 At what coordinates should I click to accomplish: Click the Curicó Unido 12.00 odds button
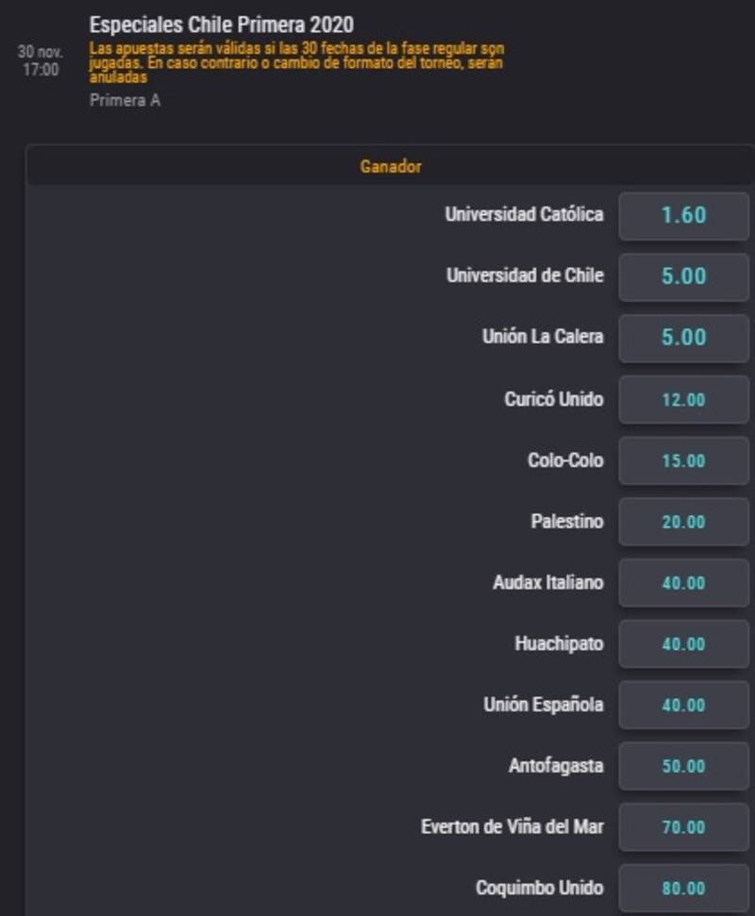[x=683, y=400]
